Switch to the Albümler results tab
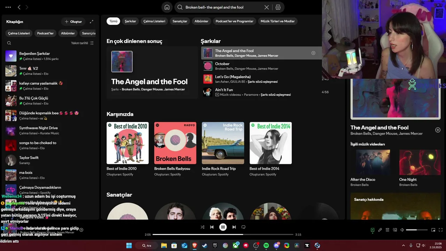Screen dimensions: 446x251 (201, 21)
